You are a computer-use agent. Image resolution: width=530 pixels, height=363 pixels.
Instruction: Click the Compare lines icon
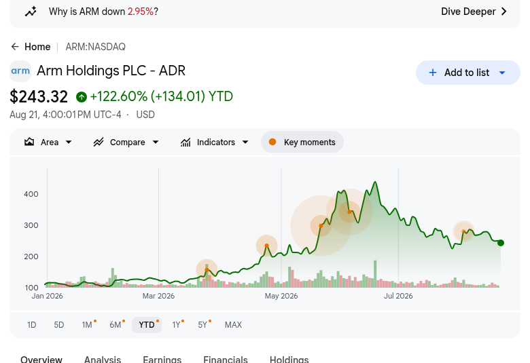(x=99, y=142)
